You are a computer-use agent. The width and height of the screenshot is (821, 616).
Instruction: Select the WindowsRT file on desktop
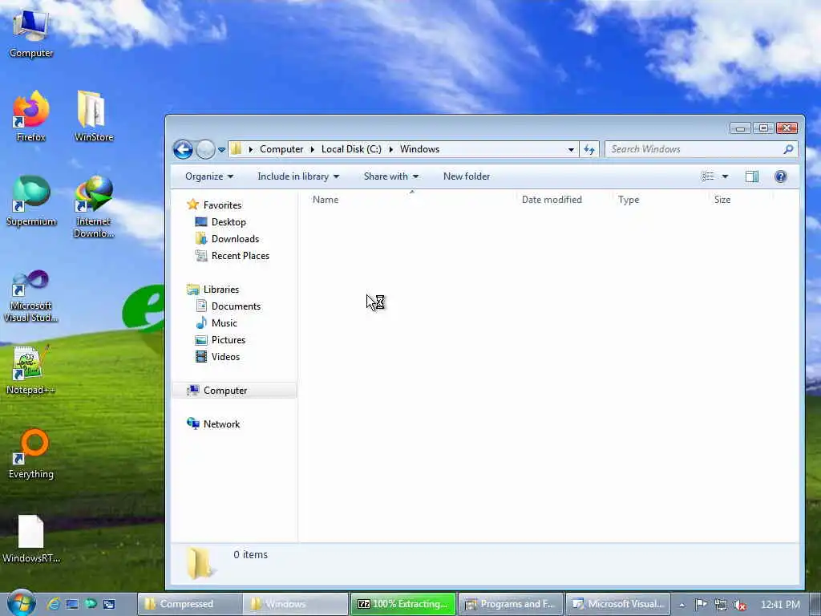point(31,538)
